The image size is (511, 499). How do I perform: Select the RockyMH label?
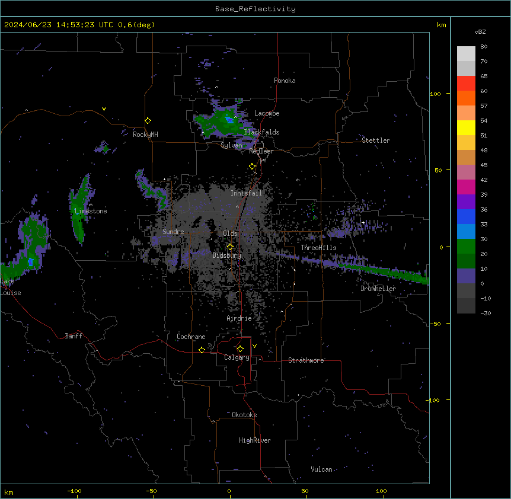[x=145, y=135]
